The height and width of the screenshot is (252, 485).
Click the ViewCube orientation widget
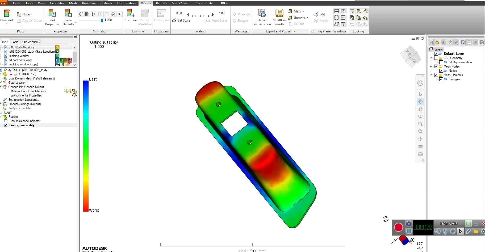pyautogui.click(x=411, y=57)
